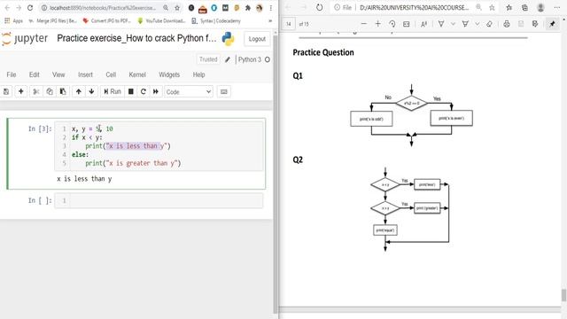This screenshot has width=567, height=319.
Task: Open the command palette keyboard icon
Action: click(x=224, y=91)
